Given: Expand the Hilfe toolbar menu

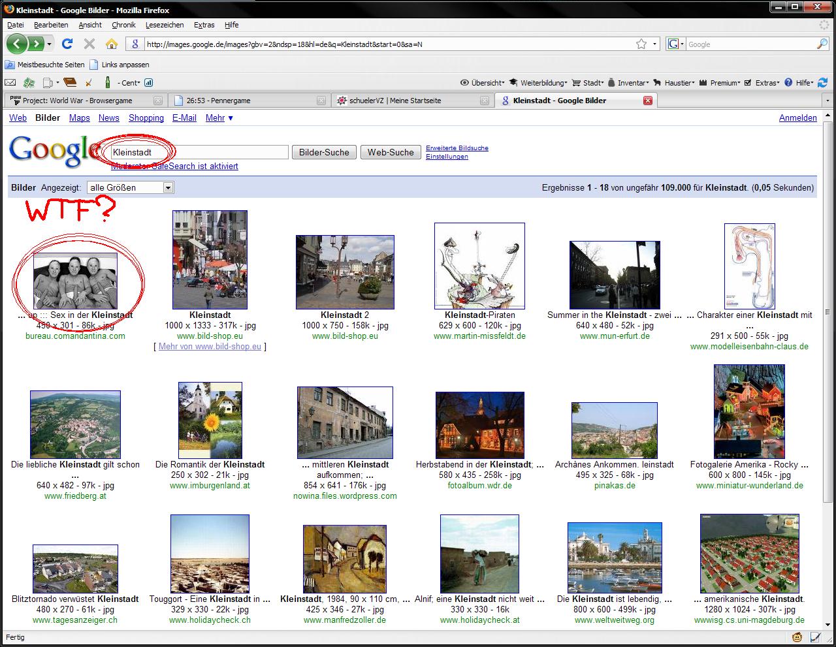Looking at the screenshot, I should [x=799, y=83].
